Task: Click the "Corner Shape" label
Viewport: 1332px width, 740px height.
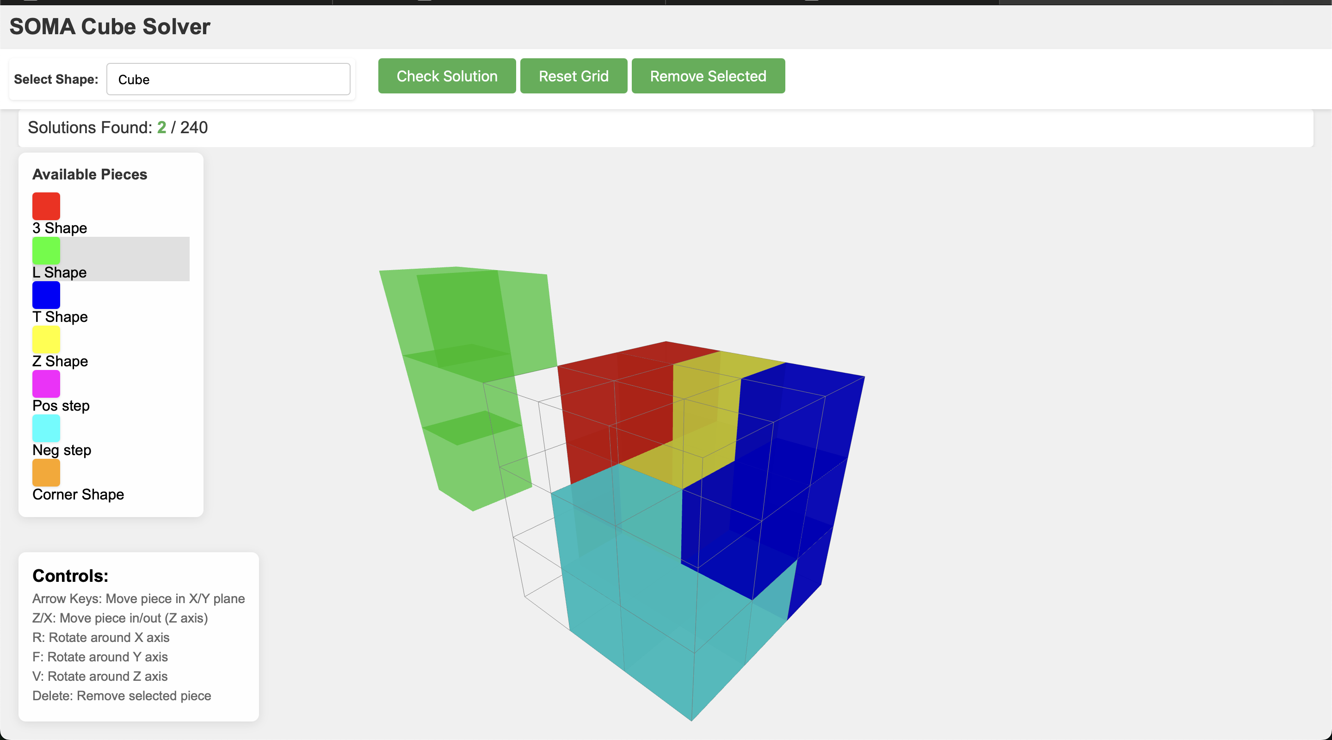Action: [x=78, y=495]
